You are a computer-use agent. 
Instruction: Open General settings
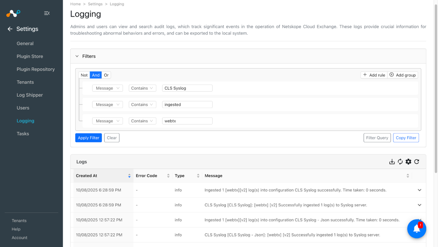pos(25,43)
